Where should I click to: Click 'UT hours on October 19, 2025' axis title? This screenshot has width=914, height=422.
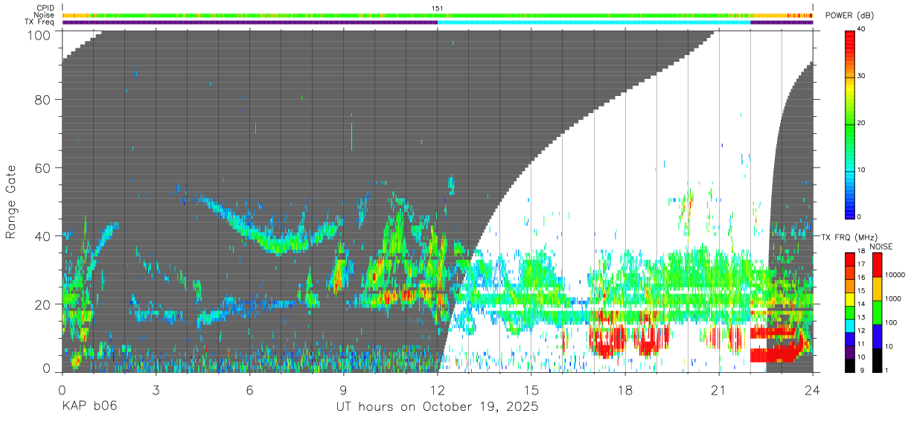coord(438,407)
